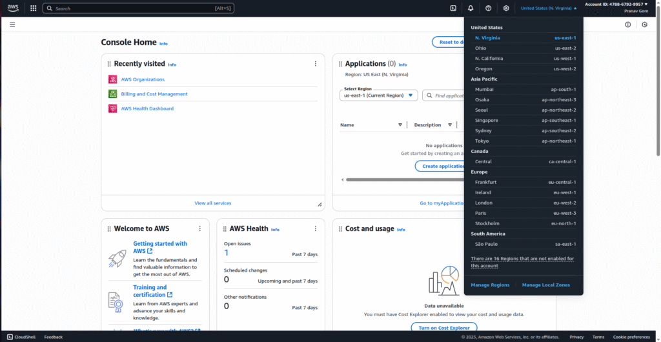The width and height of the screenshot is (661, 342).
Task: Open Recently visited widget options menu
Action: click(315, 64)
